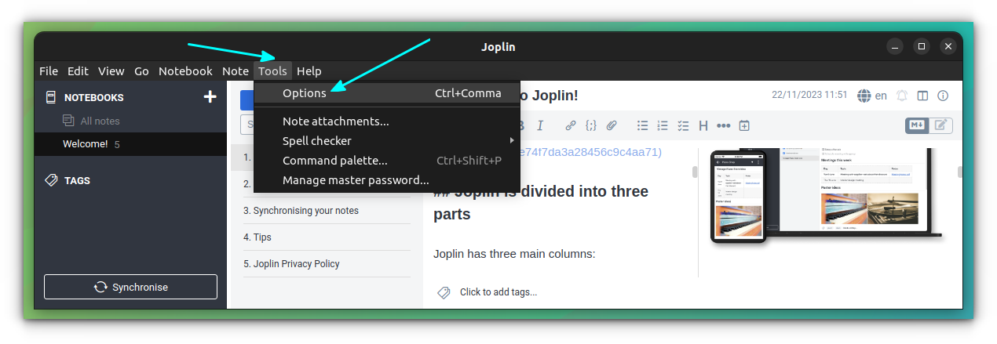The height and width of the screenshot is (344, 997).
Task: Open the Note menu
Action: tap(236, 71)
